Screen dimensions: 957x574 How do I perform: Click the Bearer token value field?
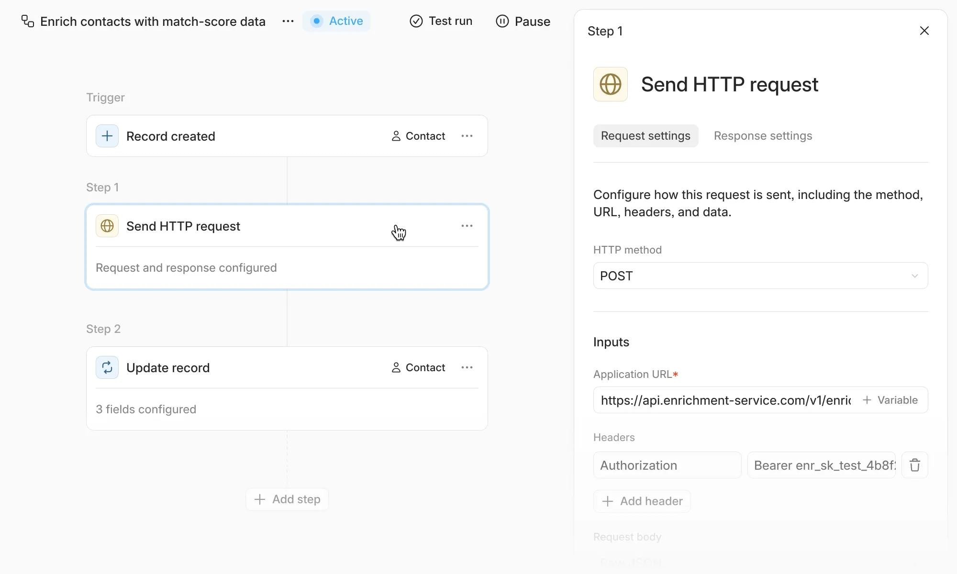(821, 465)
